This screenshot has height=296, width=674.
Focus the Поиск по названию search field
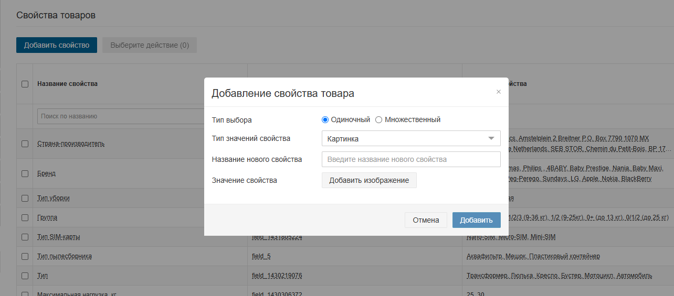point(121,116)
